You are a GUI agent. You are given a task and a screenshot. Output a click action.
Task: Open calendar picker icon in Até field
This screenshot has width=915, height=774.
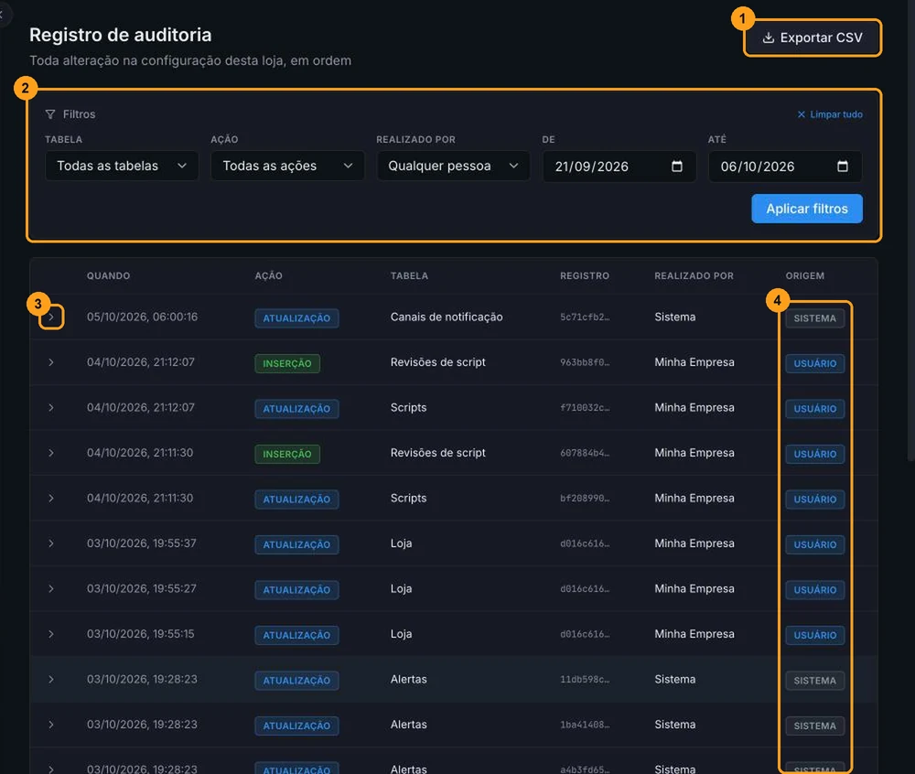pyautogui.click(x=843, y=167)
